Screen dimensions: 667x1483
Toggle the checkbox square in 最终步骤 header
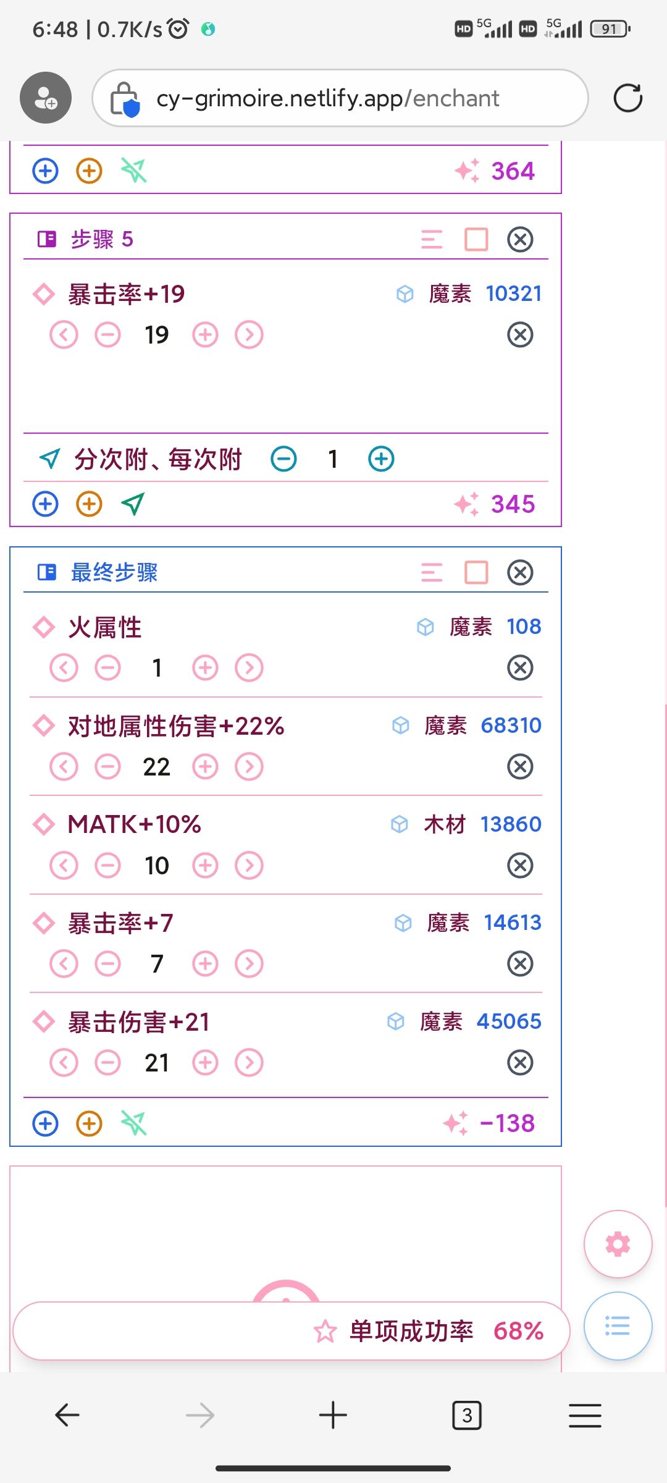coord(476,573)
